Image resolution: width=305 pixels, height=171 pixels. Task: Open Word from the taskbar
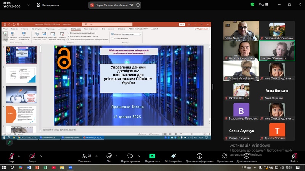tap(29, 168)
